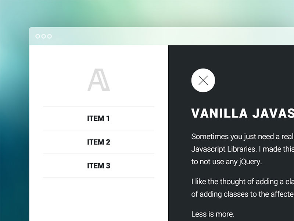Click the 'of adding classes to the' line
The height and width of the screenshot is (221, 294).
pyautogui.click(x=243, y=194)
